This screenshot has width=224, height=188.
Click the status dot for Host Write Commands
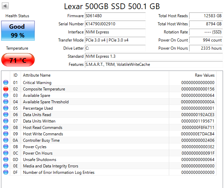pyautogui.click(x=6, y=134)
